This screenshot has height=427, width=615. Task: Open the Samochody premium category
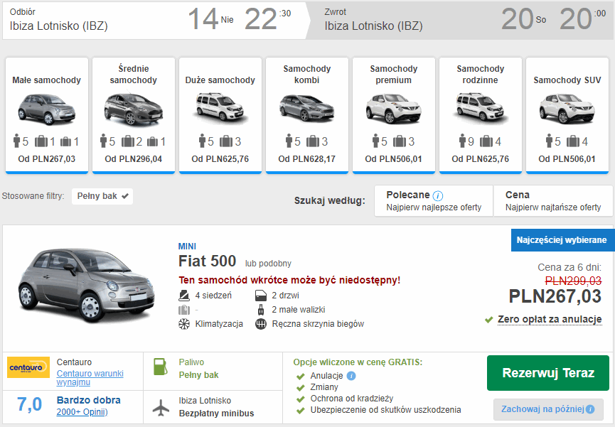point(394,114)
